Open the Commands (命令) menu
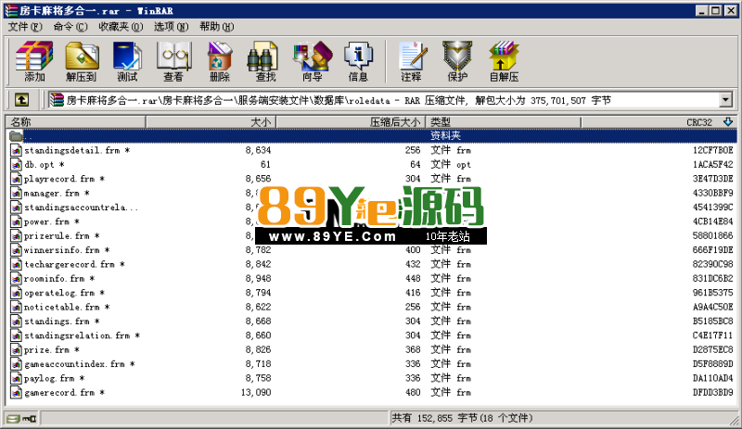Screen dimensions: 742x429 click(70, 27)
